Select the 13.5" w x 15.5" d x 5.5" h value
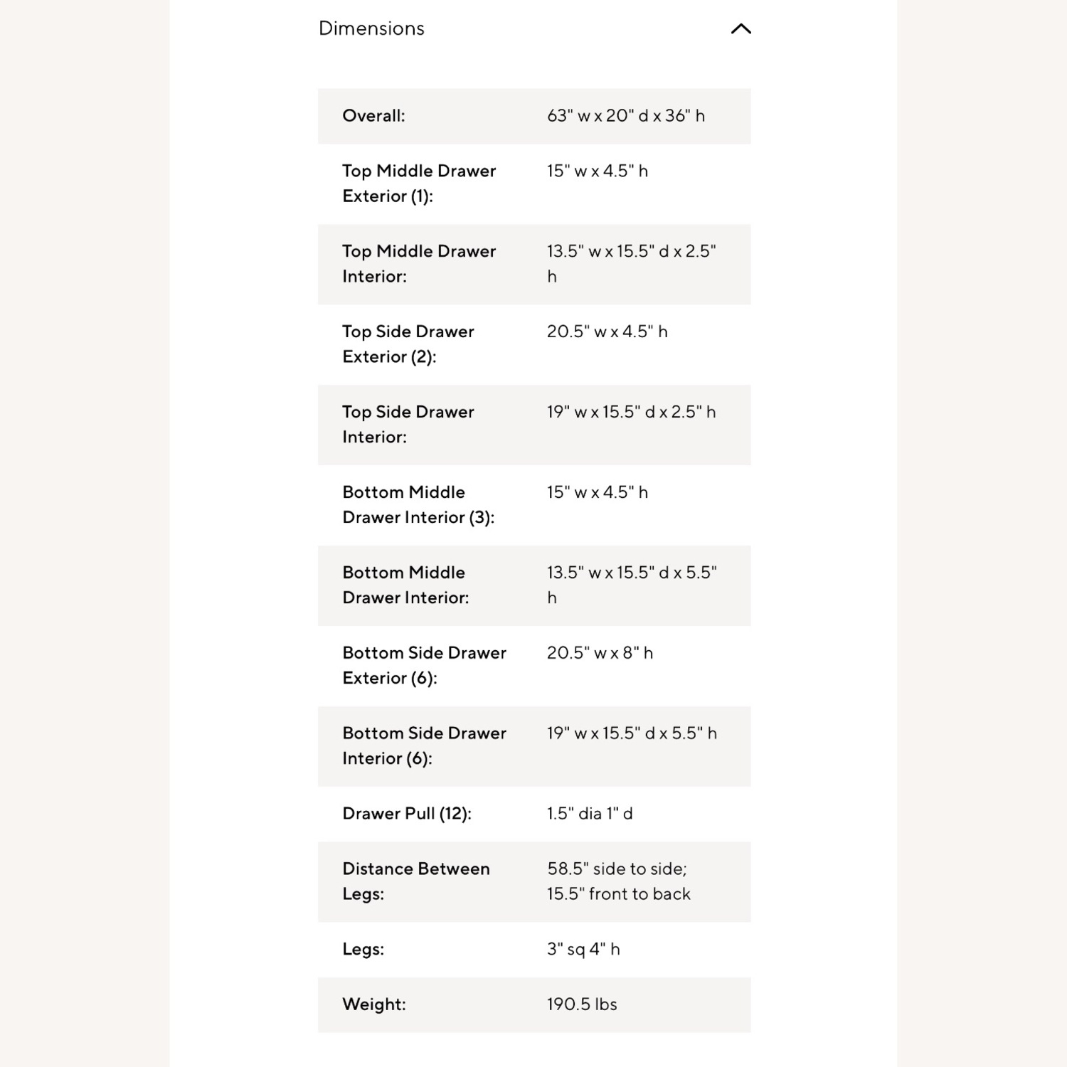 pyautogui.click(x=631, y=585)
